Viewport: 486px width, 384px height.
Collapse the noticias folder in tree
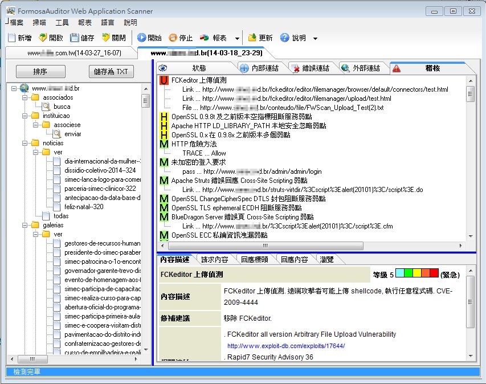tap(26, 143)
